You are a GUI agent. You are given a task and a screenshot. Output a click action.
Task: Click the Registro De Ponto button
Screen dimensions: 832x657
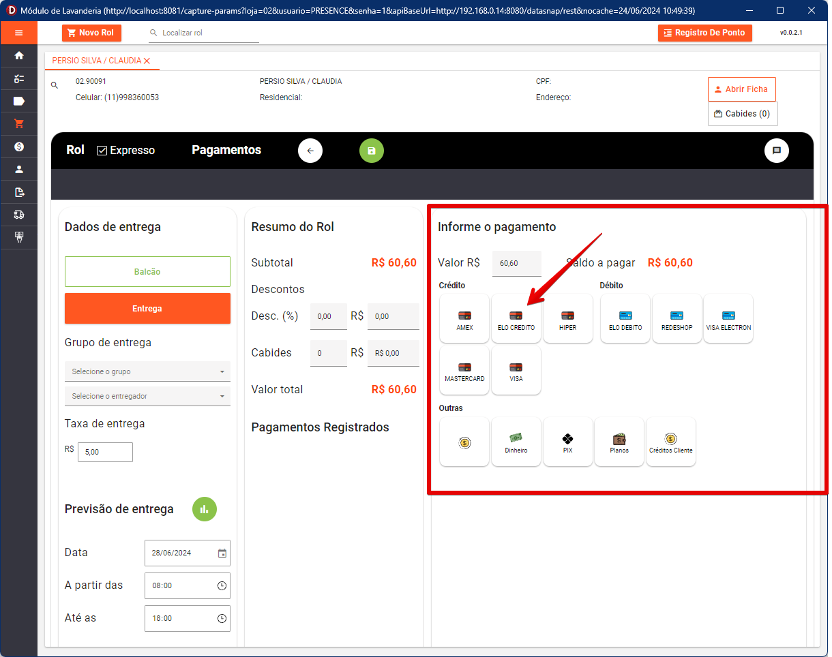click(x=704, y=33)
